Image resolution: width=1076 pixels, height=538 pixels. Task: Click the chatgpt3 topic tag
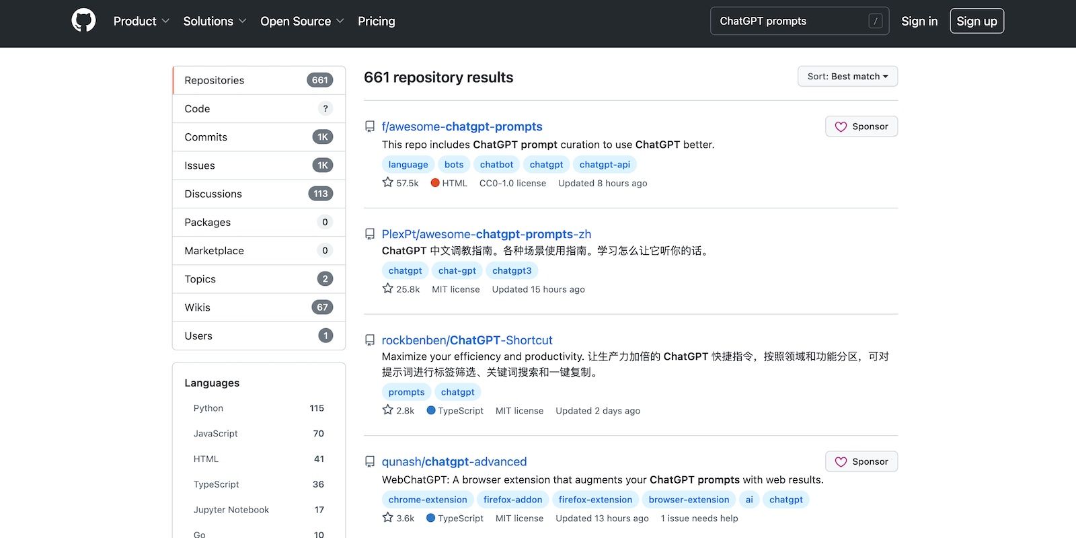(x=512, y=270)
